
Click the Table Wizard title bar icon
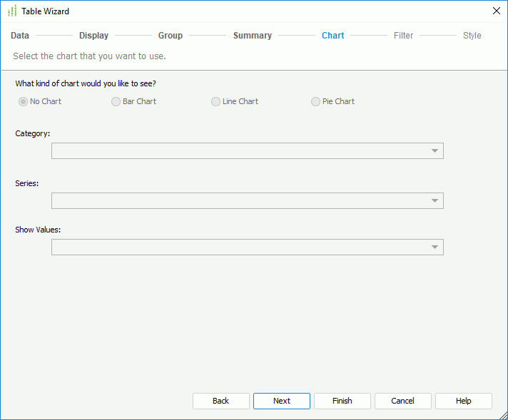[x=11, y=11]
